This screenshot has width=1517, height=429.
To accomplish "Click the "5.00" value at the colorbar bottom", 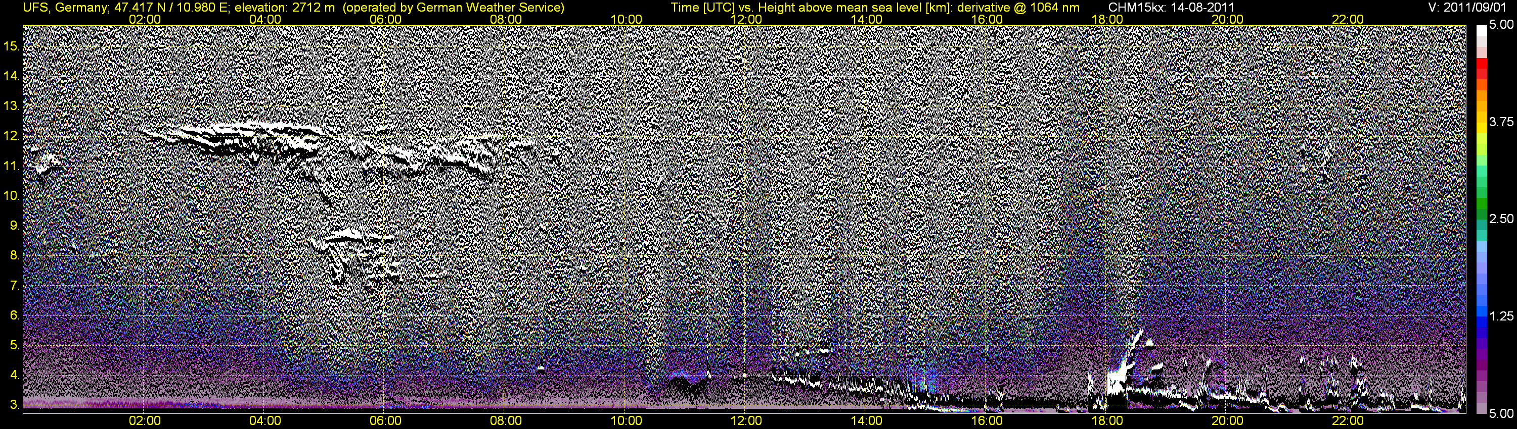I will pos(1501,413).
